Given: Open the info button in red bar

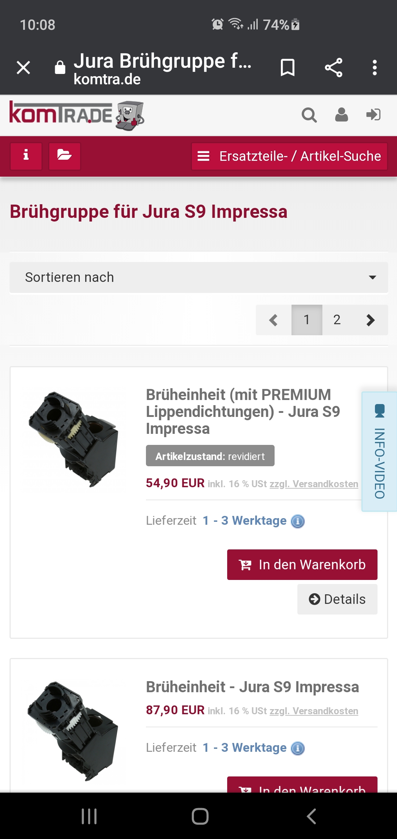Looking at the screenshot, I should [x=26, y=156].
